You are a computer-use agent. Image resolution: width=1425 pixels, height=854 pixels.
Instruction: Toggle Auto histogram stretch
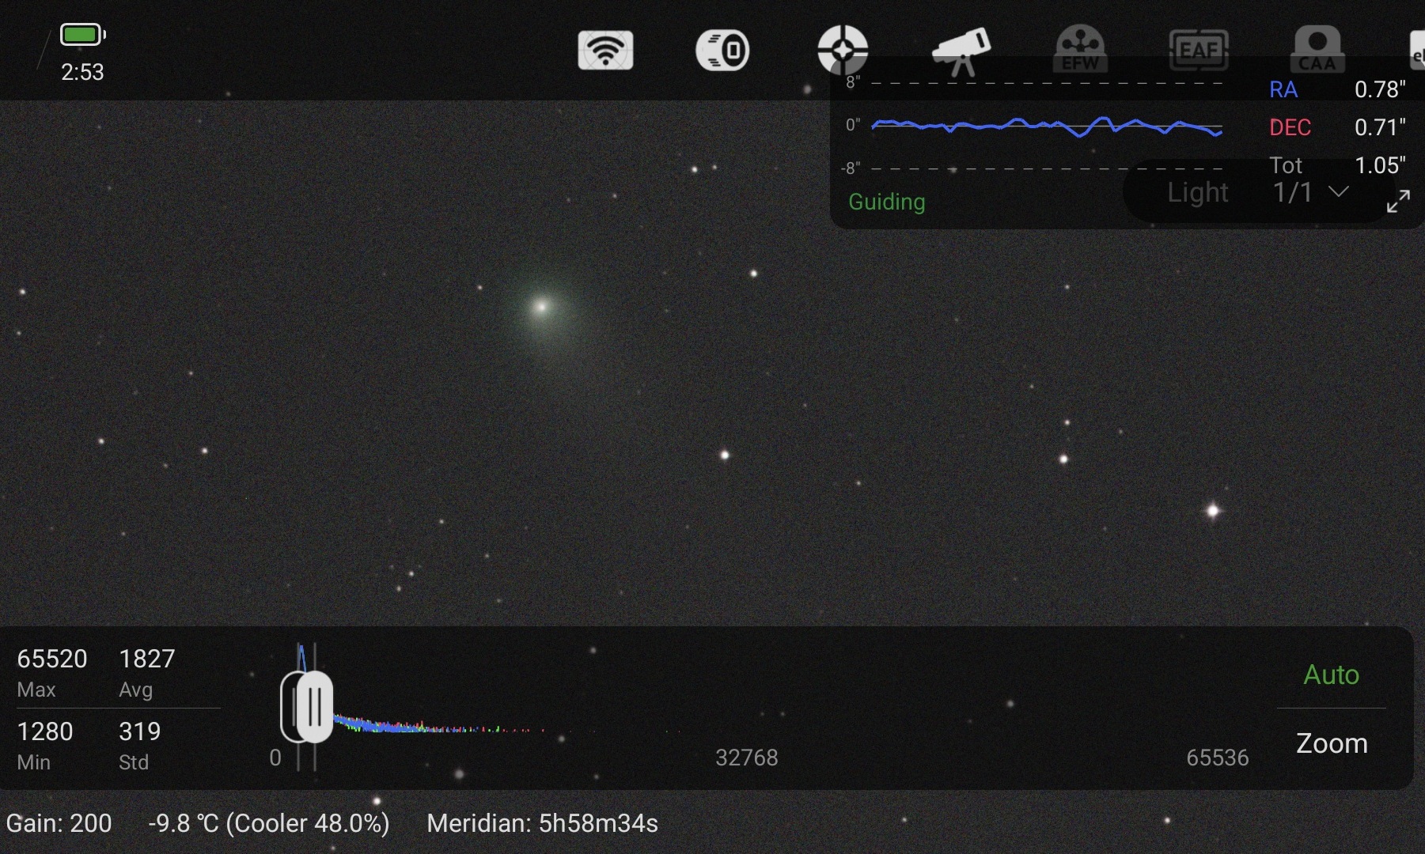[1331, 675]
